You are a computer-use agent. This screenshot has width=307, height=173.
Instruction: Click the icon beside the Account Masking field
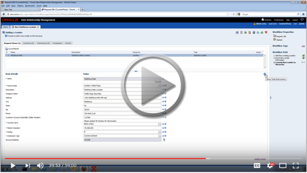(x=164, y=140)
